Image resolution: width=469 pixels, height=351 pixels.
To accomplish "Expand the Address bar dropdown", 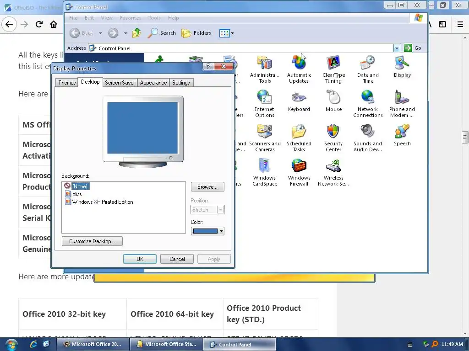I will pyautogui.click(x=397, y=48).
